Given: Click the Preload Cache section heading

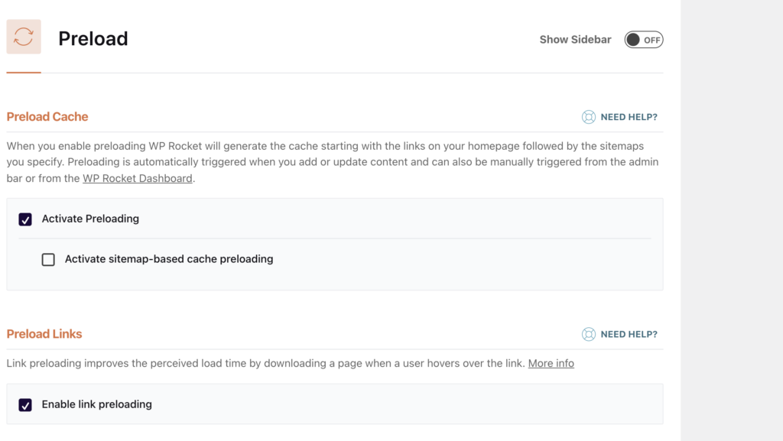Looking at the screenshot, I should pos(47,117).
